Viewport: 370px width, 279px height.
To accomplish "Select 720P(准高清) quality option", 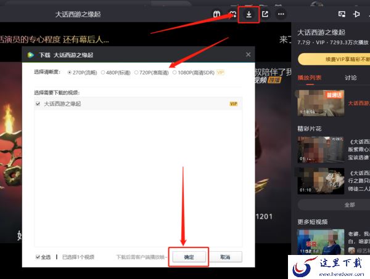I will click(151, 73).
